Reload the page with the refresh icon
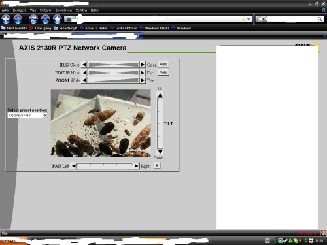 33,19
